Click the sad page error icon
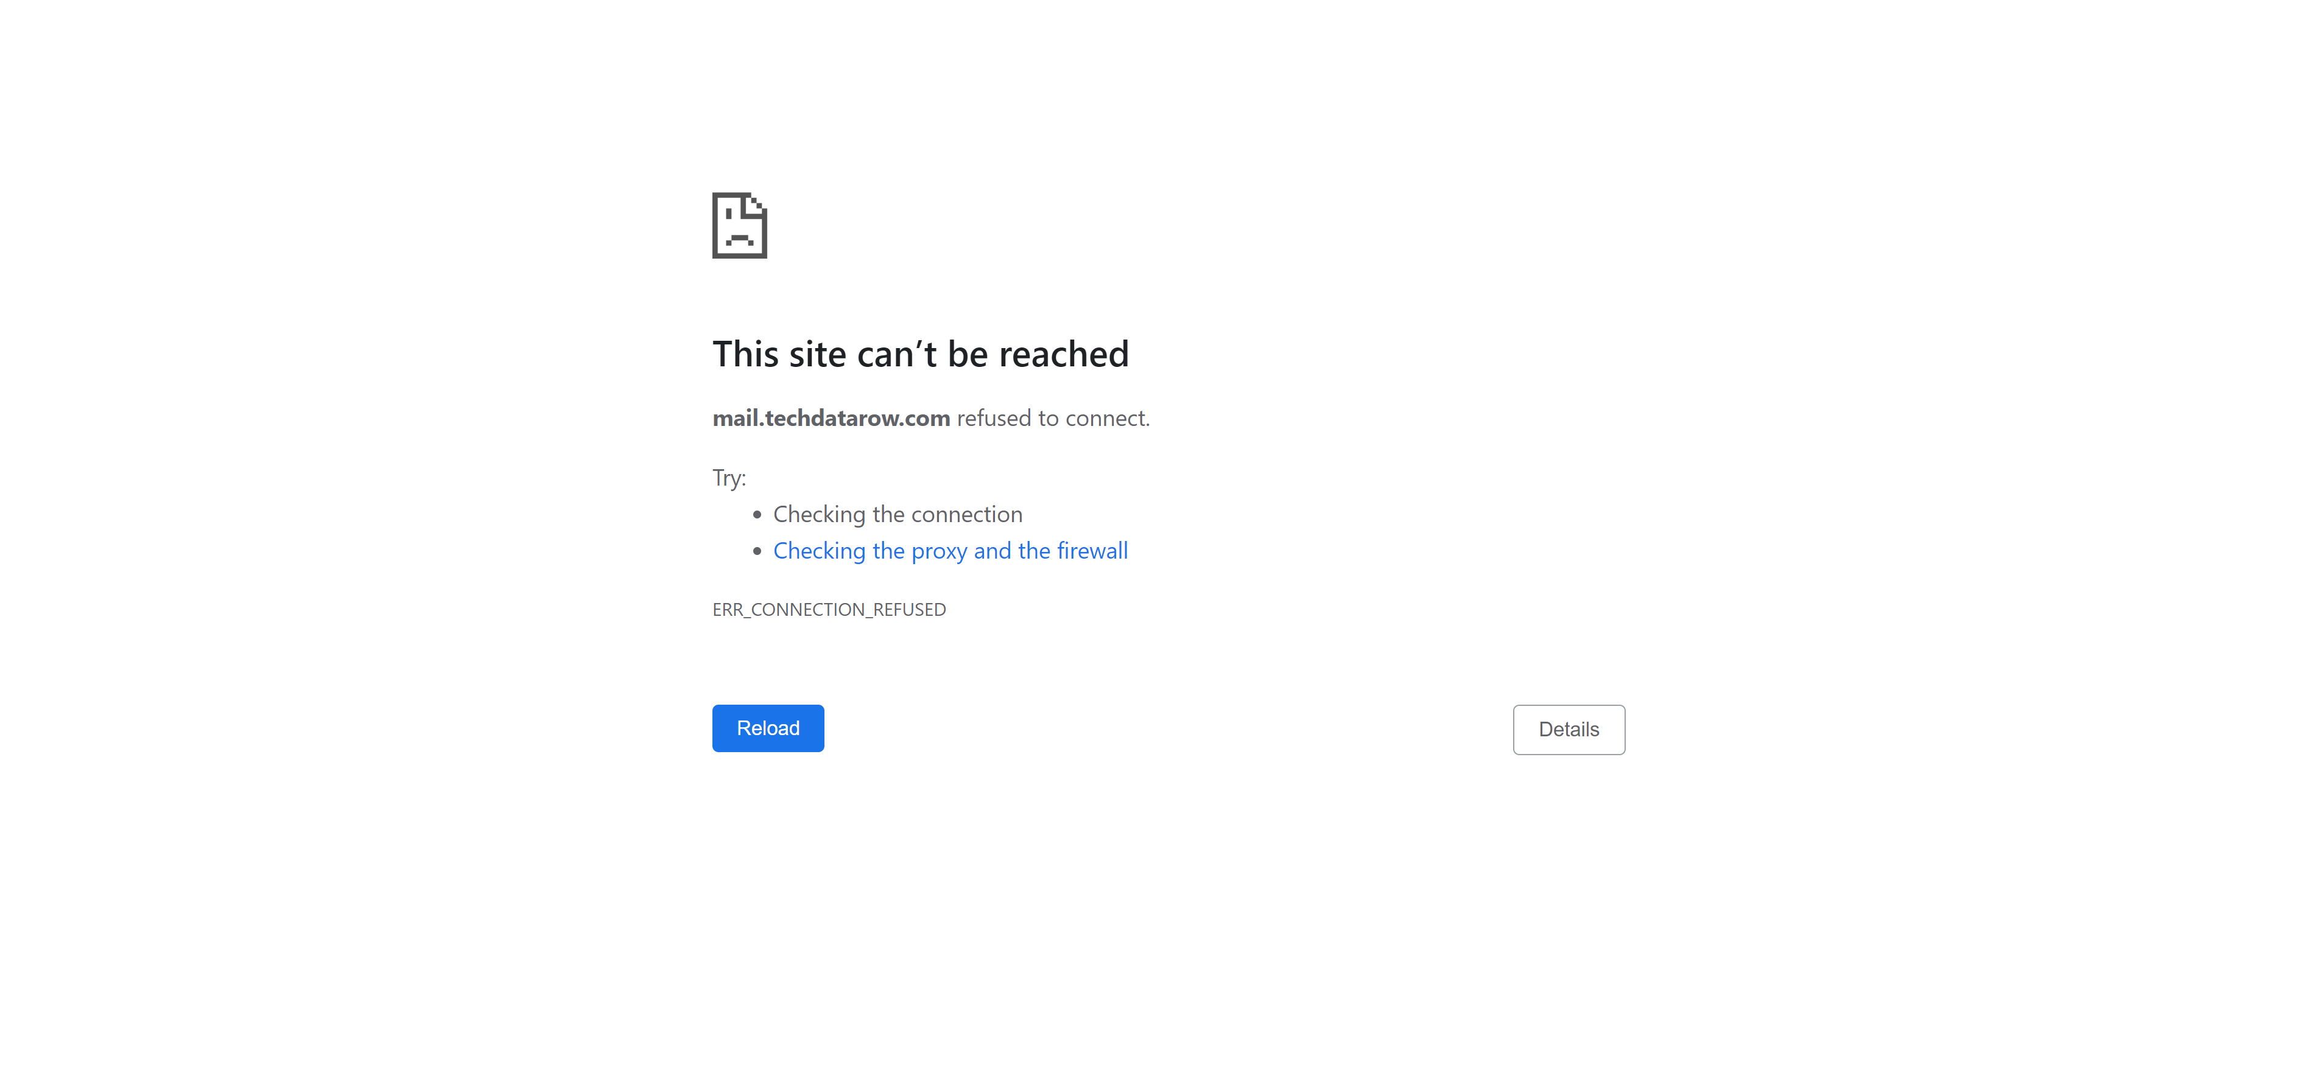Viewport: 2298px width, 1085px height. [x=740, y=226]
